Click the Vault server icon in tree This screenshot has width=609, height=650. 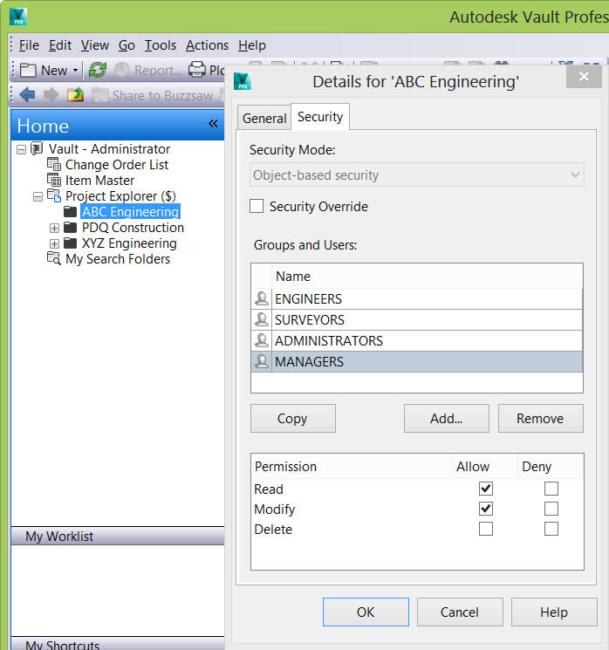(x=37, y=148)
